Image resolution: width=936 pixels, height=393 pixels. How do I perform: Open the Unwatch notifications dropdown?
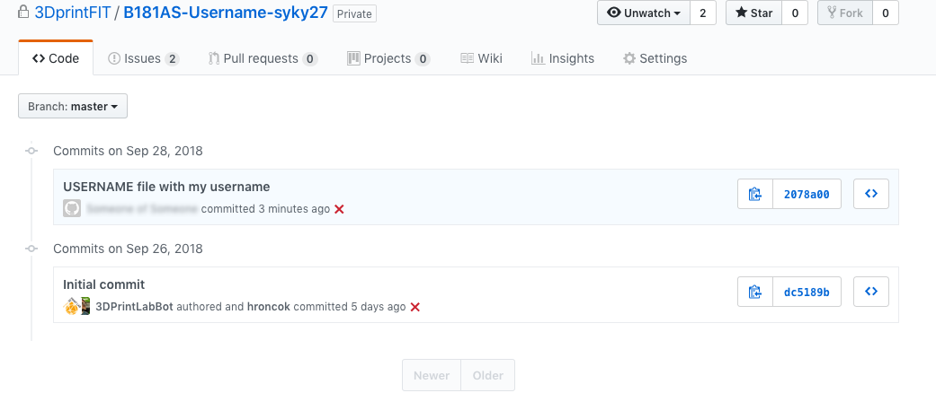point(644,13)
